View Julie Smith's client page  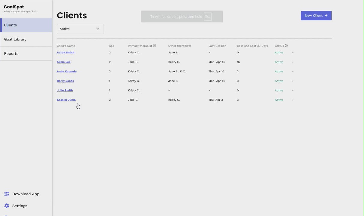65,90
